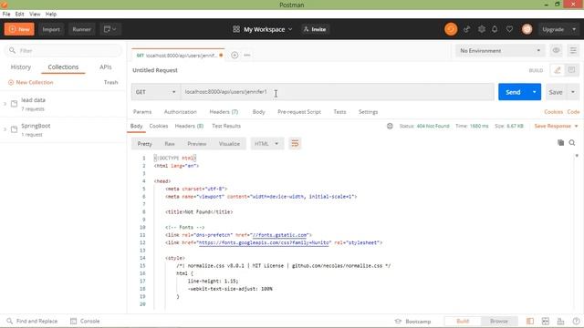Click the sync status icon in the header
This screenshot has height=328, width=584.
451,29
